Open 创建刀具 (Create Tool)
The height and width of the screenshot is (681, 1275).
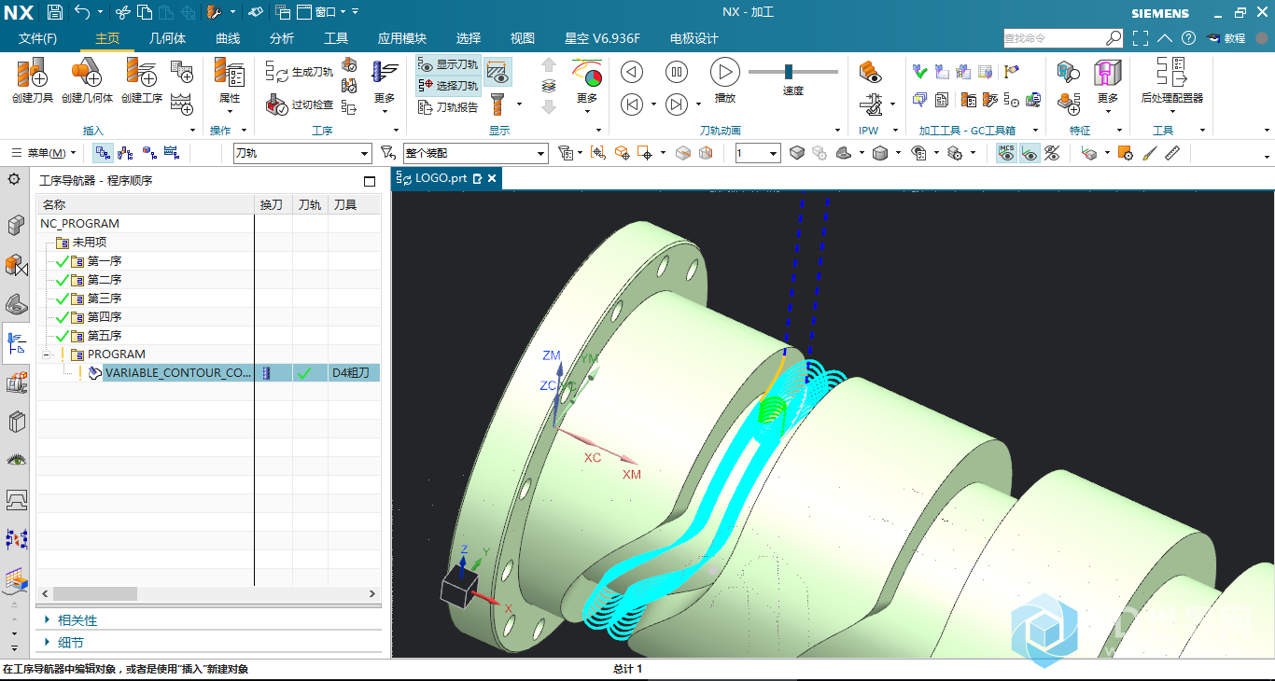32,80
